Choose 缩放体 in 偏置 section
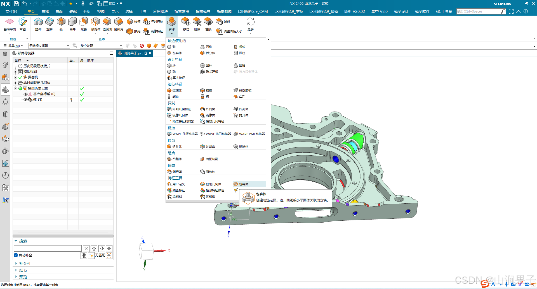The image size is (537, 289). coord(208,172)
